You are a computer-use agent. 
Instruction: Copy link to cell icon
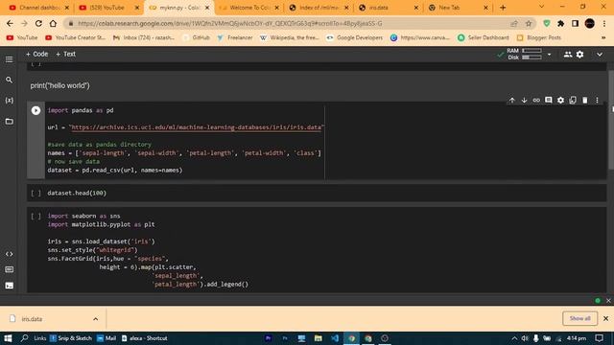[536, 101]
